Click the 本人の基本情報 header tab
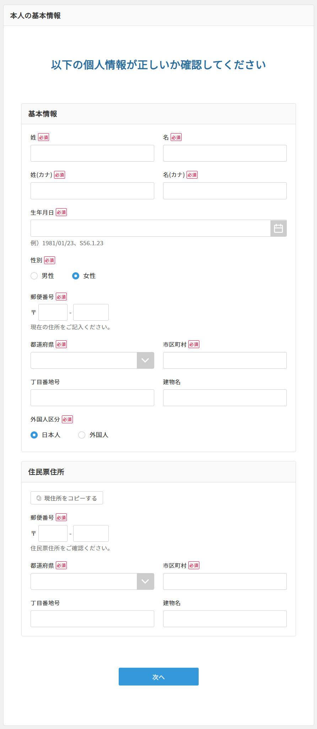 35,15
